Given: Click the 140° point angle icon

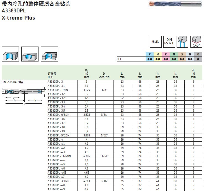Looking at the screenshot, I should tap(196, 42).
